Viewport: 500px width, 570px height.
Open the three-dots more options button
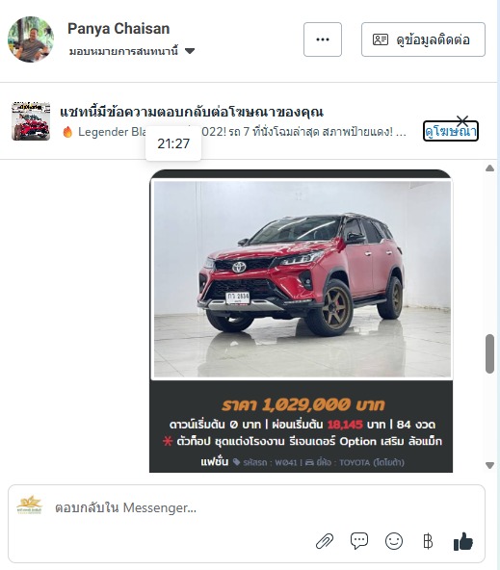[x=323, y=39]
